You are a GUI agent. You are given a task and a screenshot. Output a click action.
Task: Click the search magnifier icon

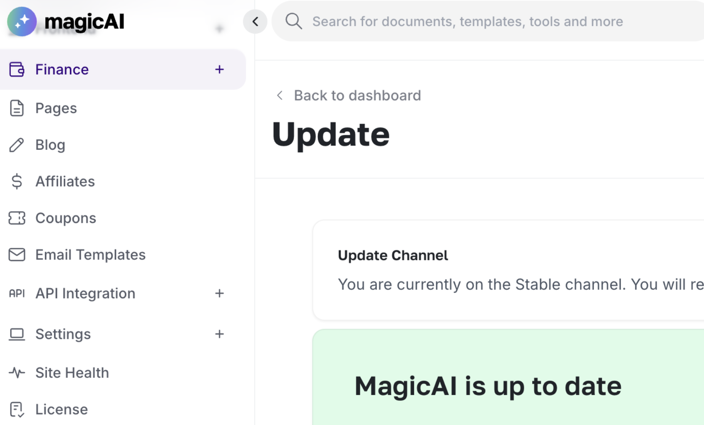[294, 21]
